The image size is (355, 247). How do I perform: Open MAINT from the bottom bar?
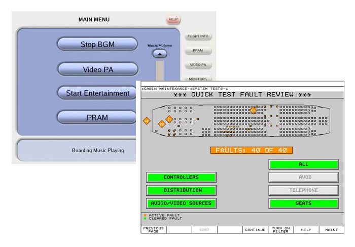tap(331, 230)
